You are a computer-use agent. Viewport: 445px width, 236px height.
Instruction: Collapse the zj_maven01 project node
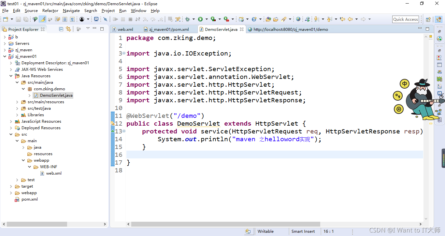5,56
